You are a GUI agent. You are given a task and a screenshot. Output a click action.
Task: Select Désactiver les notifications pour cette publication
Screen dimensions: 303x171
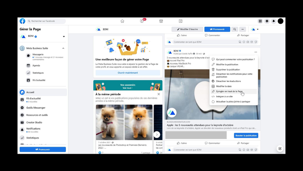(234, 75)
